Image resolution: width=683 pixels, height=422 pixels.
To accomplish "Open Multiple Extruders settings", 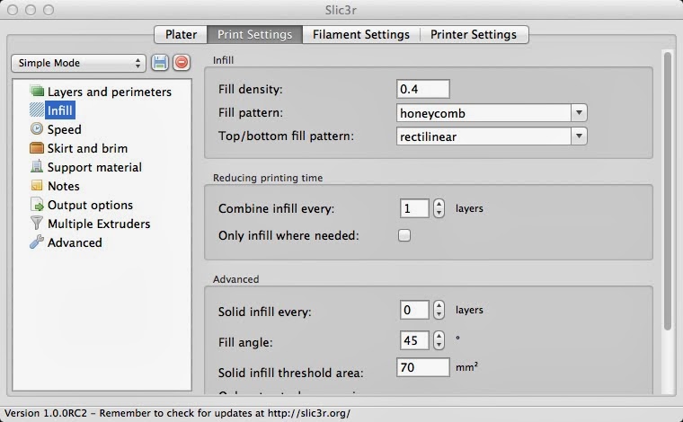I will (x=99, y=224).
